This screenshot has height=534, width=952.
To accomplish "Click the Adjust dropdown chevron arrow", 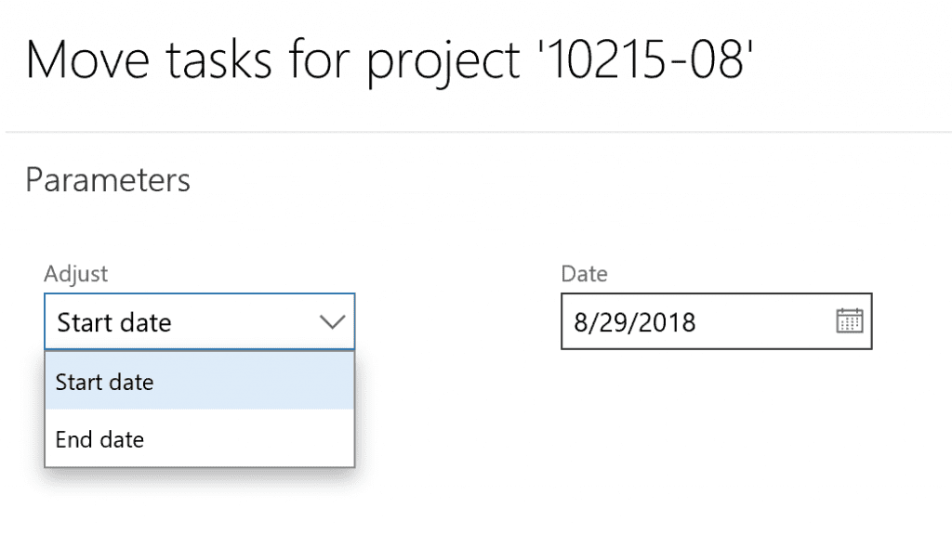I will click(332, 322).
